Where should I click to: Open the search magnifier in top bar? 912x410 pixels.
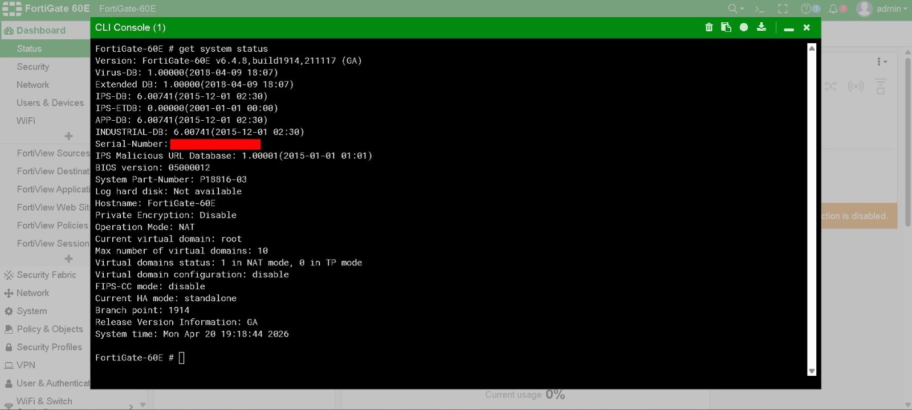pyautogui.click(x=732, y=9)
